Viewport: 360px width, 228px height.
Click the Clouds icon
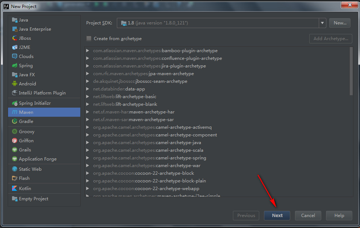pos(15,56)
